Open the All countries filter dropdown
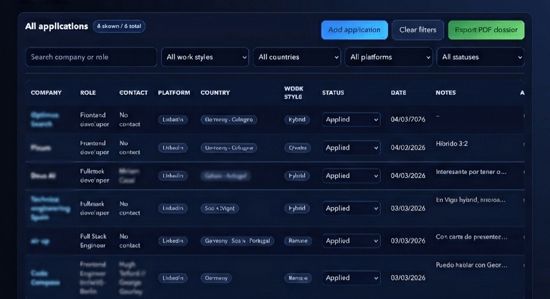This screenshot has height=299, width=550. 297,57
